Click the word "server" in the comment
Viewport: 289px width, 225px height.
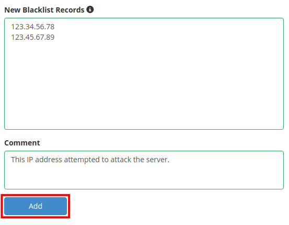pos(157,160)
